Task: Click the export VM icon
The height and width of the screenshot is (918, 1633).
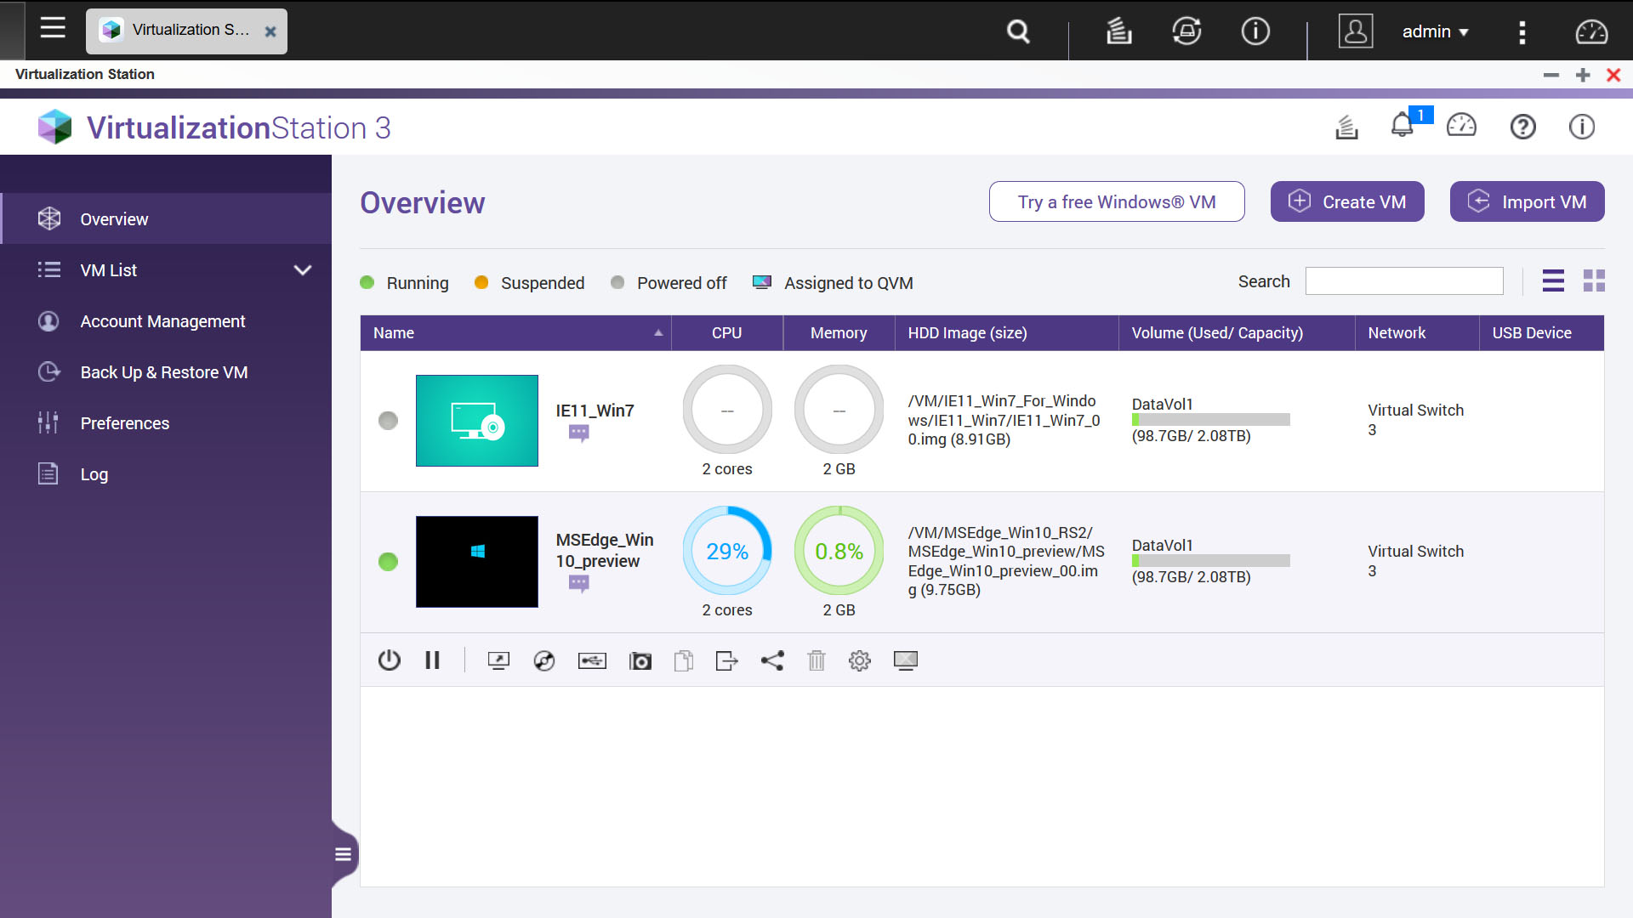Action: [726, 660]
